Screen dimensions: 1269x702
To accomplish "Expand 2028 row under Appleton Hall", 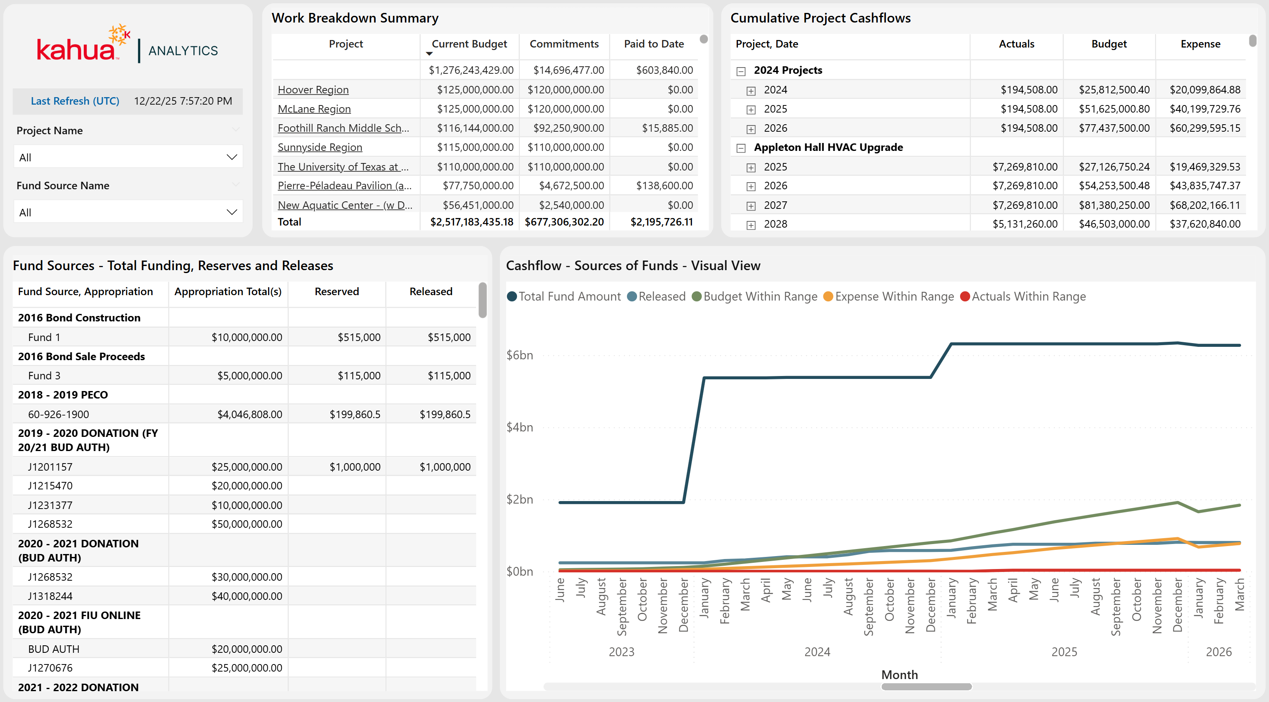I will coord(751,225).
